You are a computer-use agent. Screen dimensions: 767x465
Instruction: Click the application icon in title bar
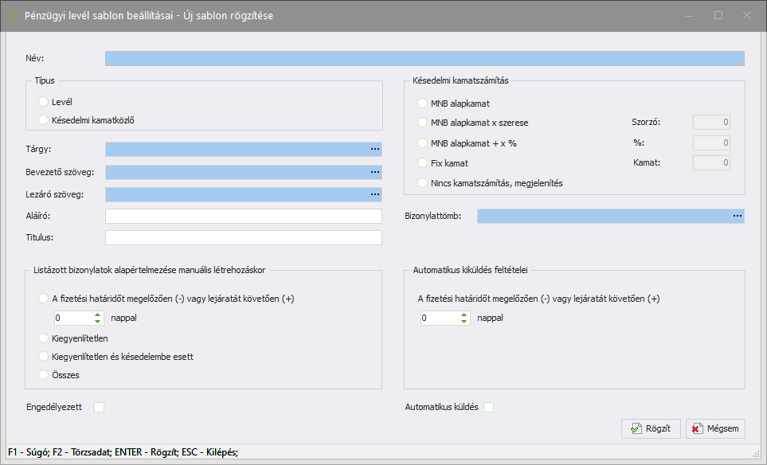[x=14, y=15]
